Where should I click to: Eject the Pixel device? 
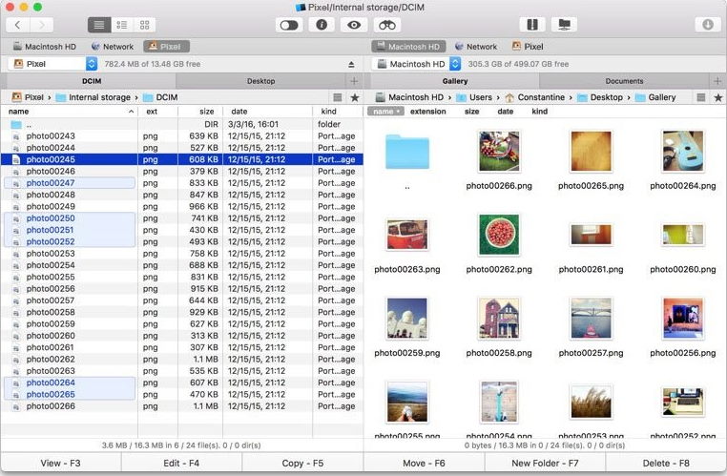[351, 65]
